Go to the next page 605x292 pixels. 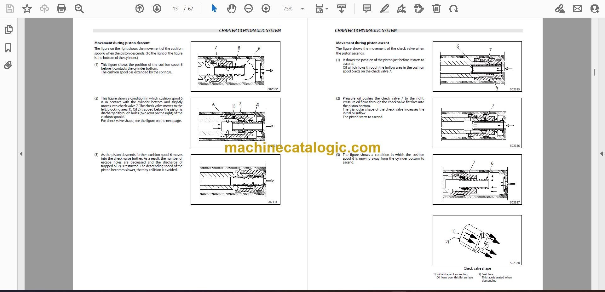point(157,9)
